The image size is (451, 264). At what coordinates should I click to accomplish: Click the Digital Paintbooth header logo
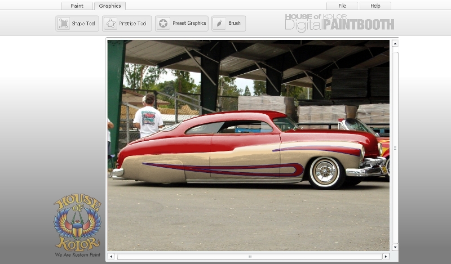point(339,23)
